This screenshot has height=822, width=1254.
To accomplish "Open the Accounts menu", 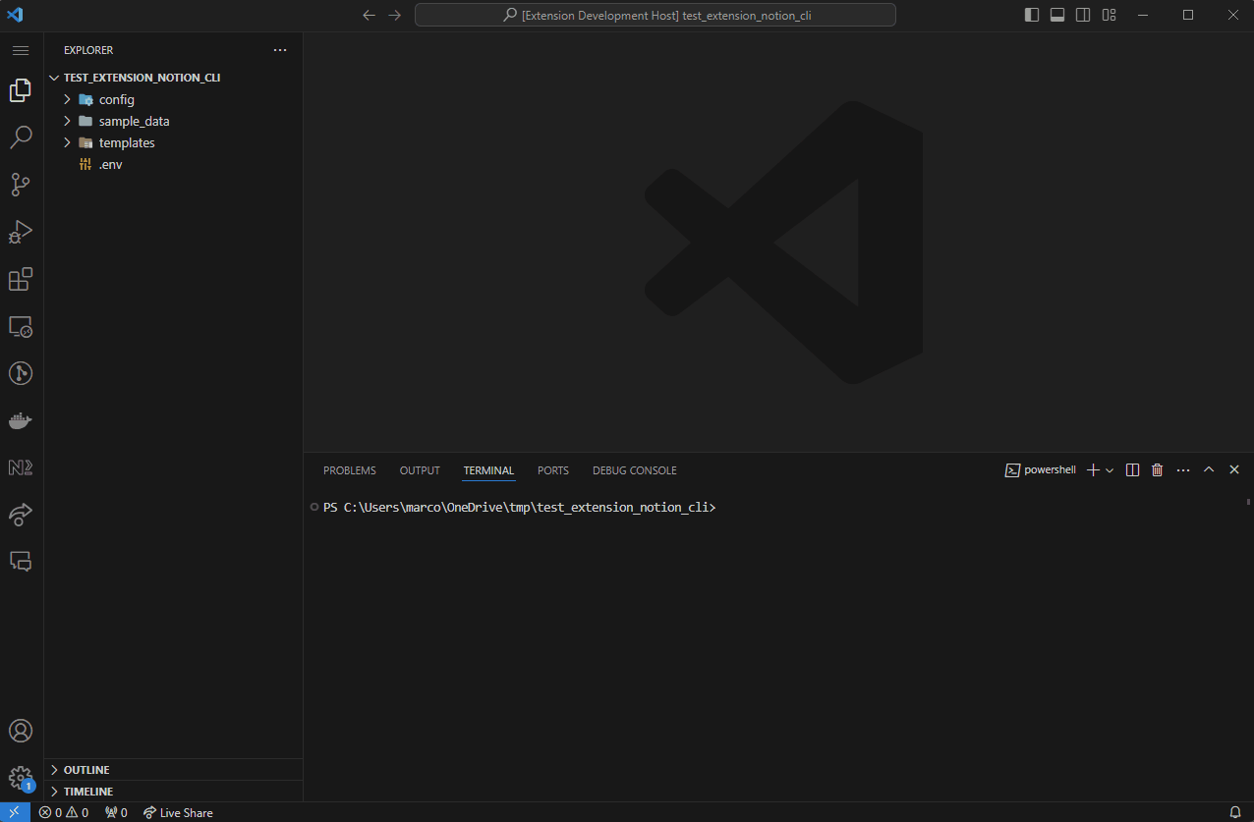I will point(21,731).
